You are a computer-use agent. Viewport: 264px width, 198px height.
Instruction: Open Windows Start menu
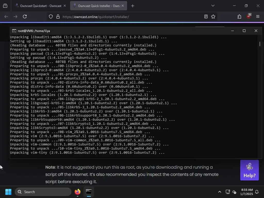pyautogui.click(x=8, y=192)
